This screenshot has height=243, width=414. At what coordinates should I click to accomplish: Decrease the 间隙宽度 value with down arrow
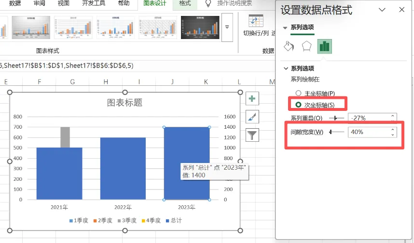(x=393, y=135)
